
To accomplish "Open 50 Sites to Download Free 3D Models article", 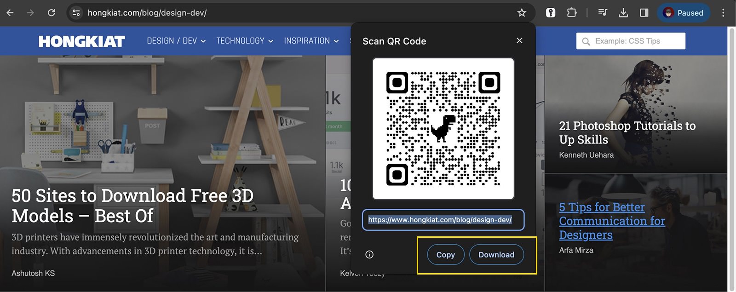I will 133,206.
